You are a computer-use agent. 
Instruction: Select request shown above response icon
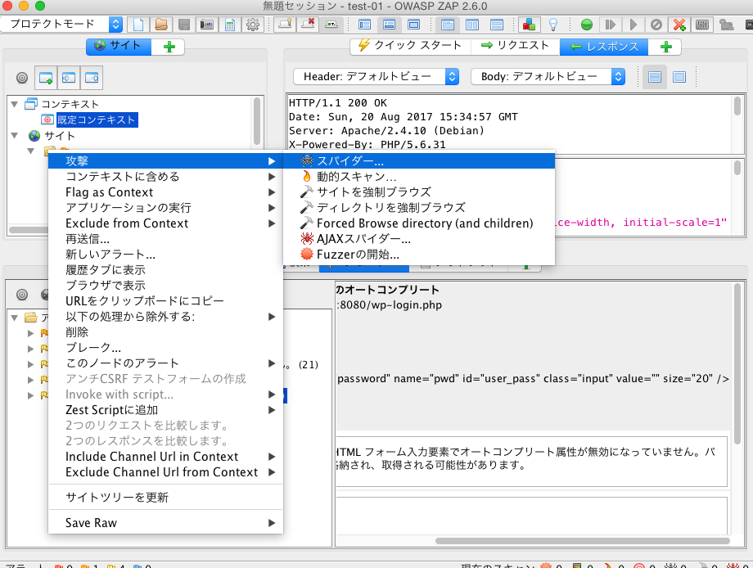497,24
